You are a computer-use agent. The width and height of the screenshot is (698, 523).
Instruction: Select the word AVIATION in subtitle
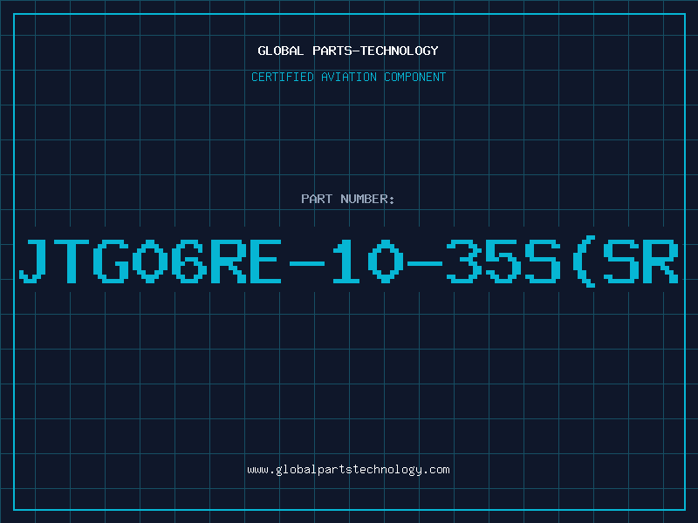pyautogui.click(x=349, y=77)
